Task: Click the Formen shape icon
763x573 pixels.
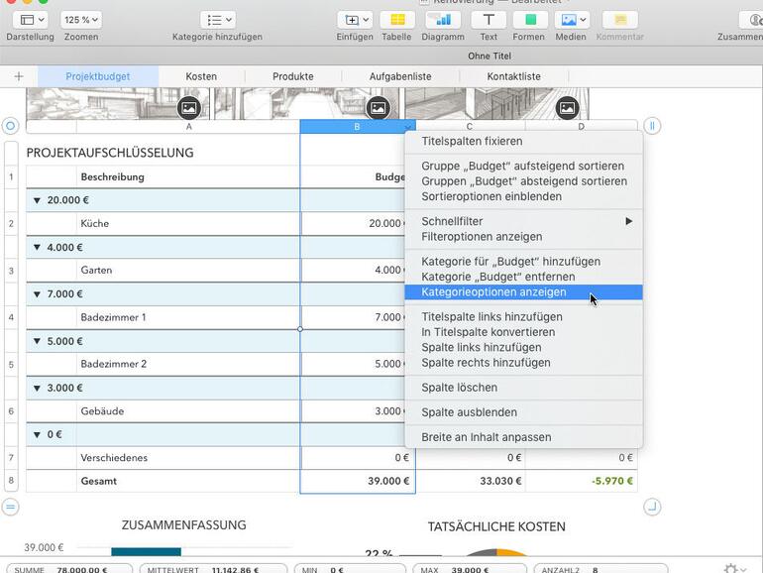Action: click(530, 20)
